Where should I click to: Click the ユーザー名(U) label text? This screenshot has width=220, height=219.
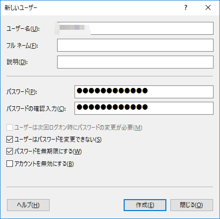pyautogui.click(x=23, y=29)
